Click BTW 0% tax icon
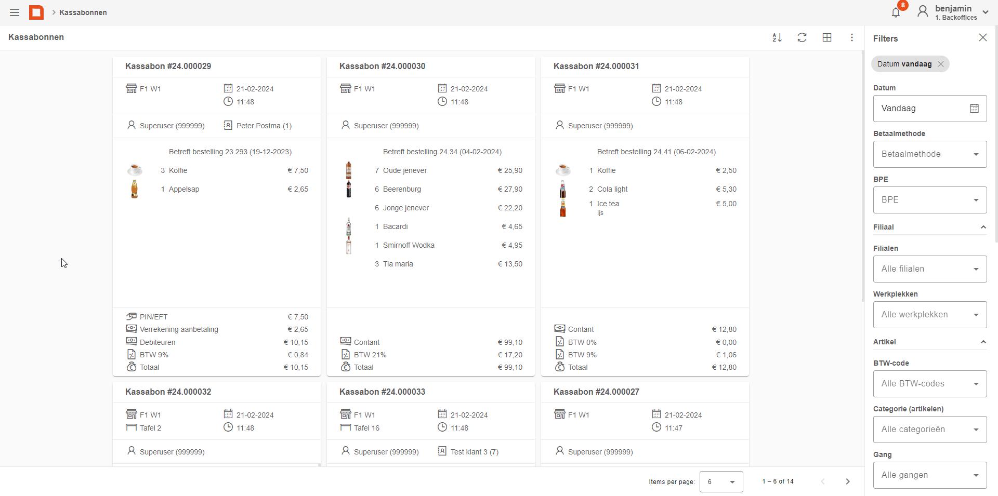 [x=560, y=342]
